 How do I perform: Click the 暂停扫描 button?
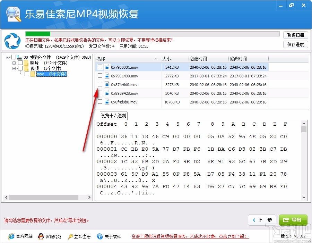pos(295,35)
